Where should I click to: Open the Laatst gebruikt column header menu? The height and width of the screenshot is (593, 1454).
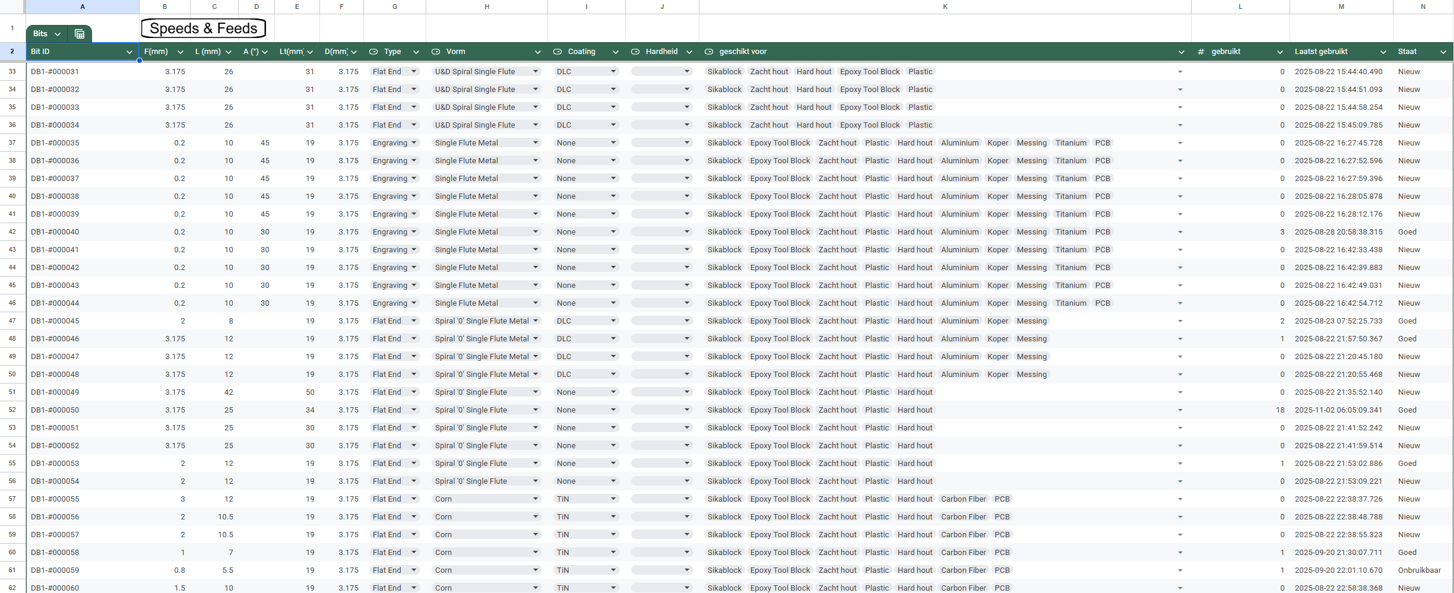(1383, 52)
